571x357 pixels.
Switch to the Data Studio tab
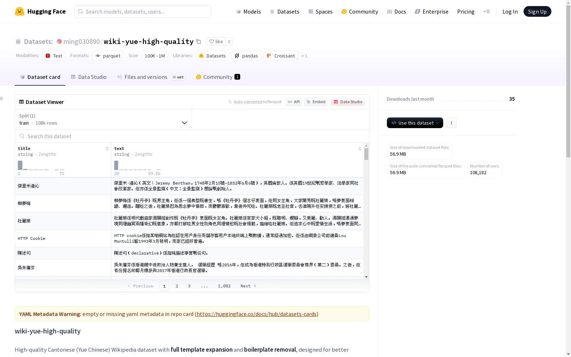[89, 77]
